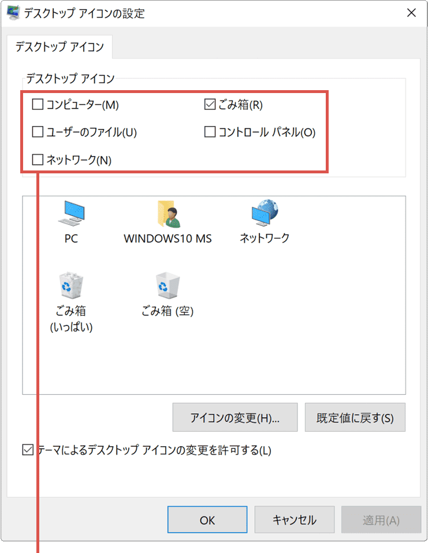Enable the コンピューター(M) checkbox
Image resolution: width=428 pixels, height=553 pixels.
tap(38, 105)
